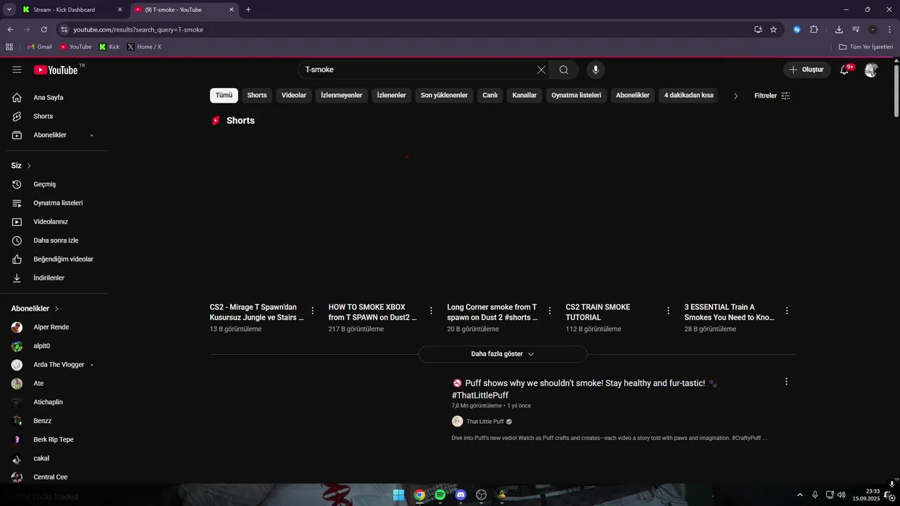The width and height of the screenshot is (900, 506).
Task: Start voice search with the microphone
Action: [596, 70]
